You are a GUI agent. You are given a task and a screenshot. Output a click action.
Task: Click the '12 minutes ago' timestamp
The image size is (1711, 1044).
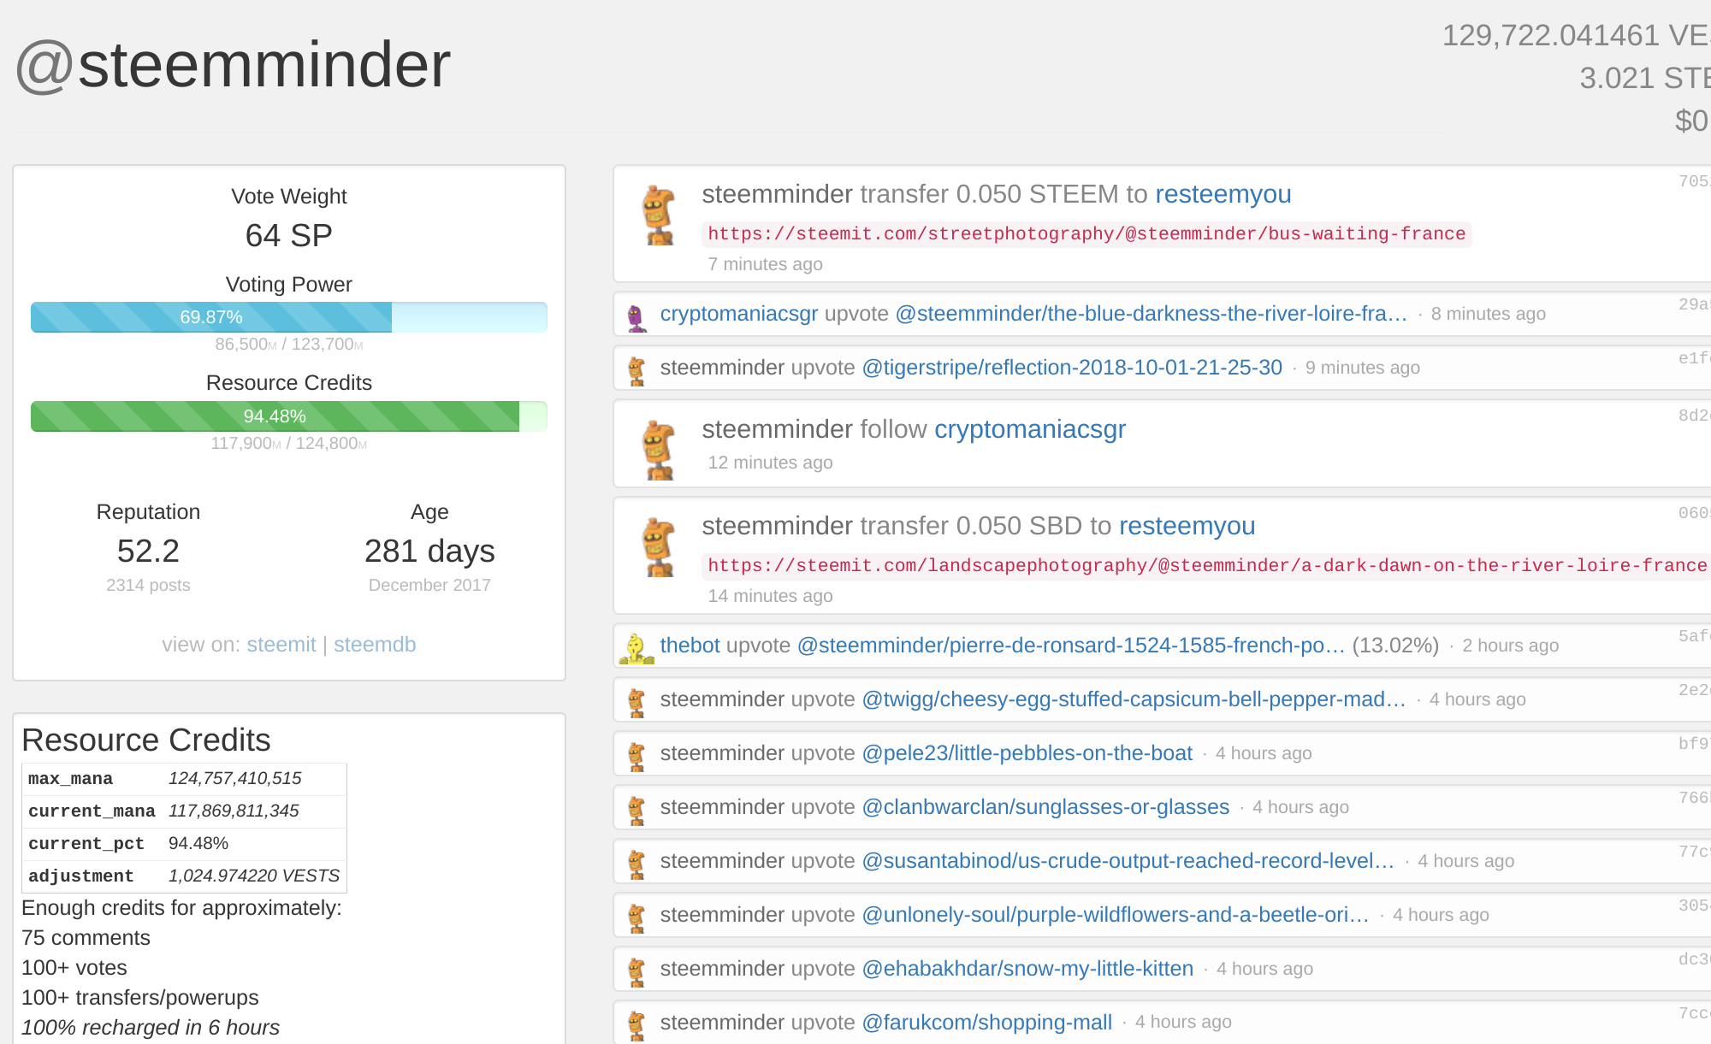coord(770,463)
